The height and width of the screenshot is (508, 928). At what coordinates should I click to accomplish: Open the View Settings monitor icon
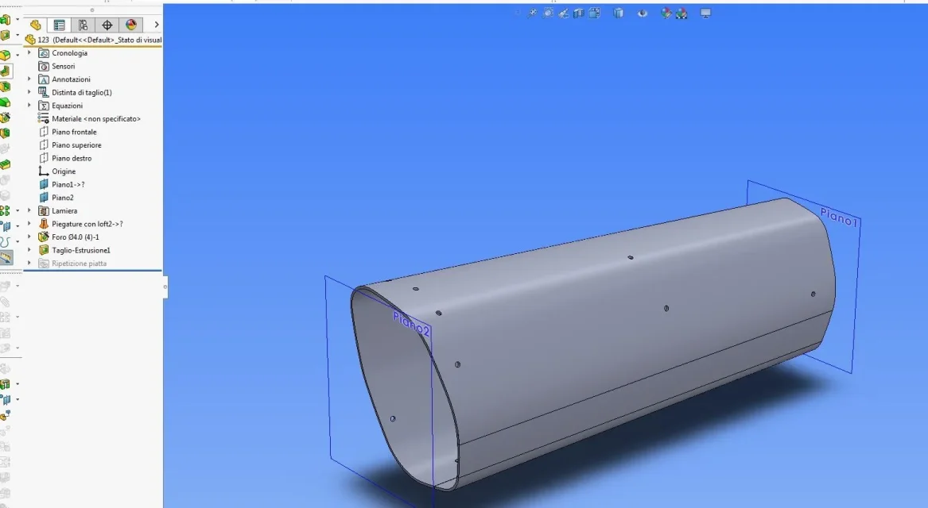click(x=705, y=13)
